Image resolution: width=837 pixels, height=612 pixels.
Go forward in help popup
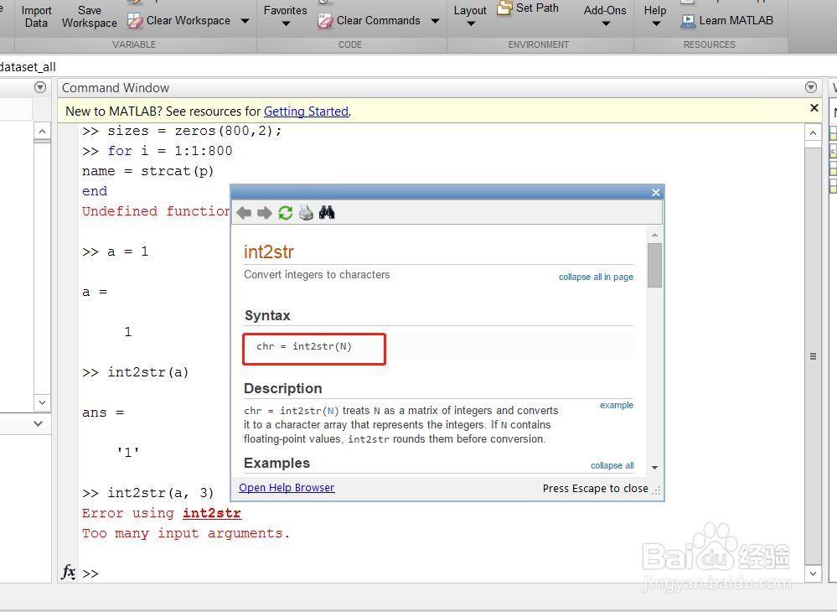click(x=264, y=213)
